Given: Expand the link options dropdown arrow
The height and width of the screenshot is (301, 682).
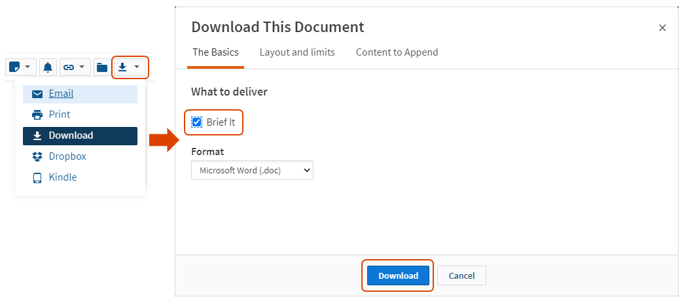Looking at the screenshot, I should [x=82, y=67].
